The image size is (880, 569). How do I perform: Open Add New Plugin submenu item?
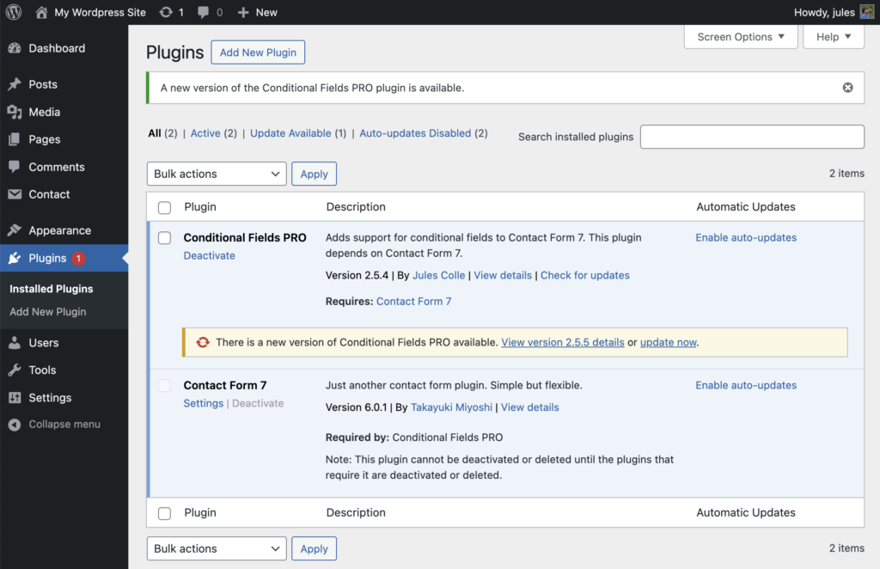click(48, 312)
